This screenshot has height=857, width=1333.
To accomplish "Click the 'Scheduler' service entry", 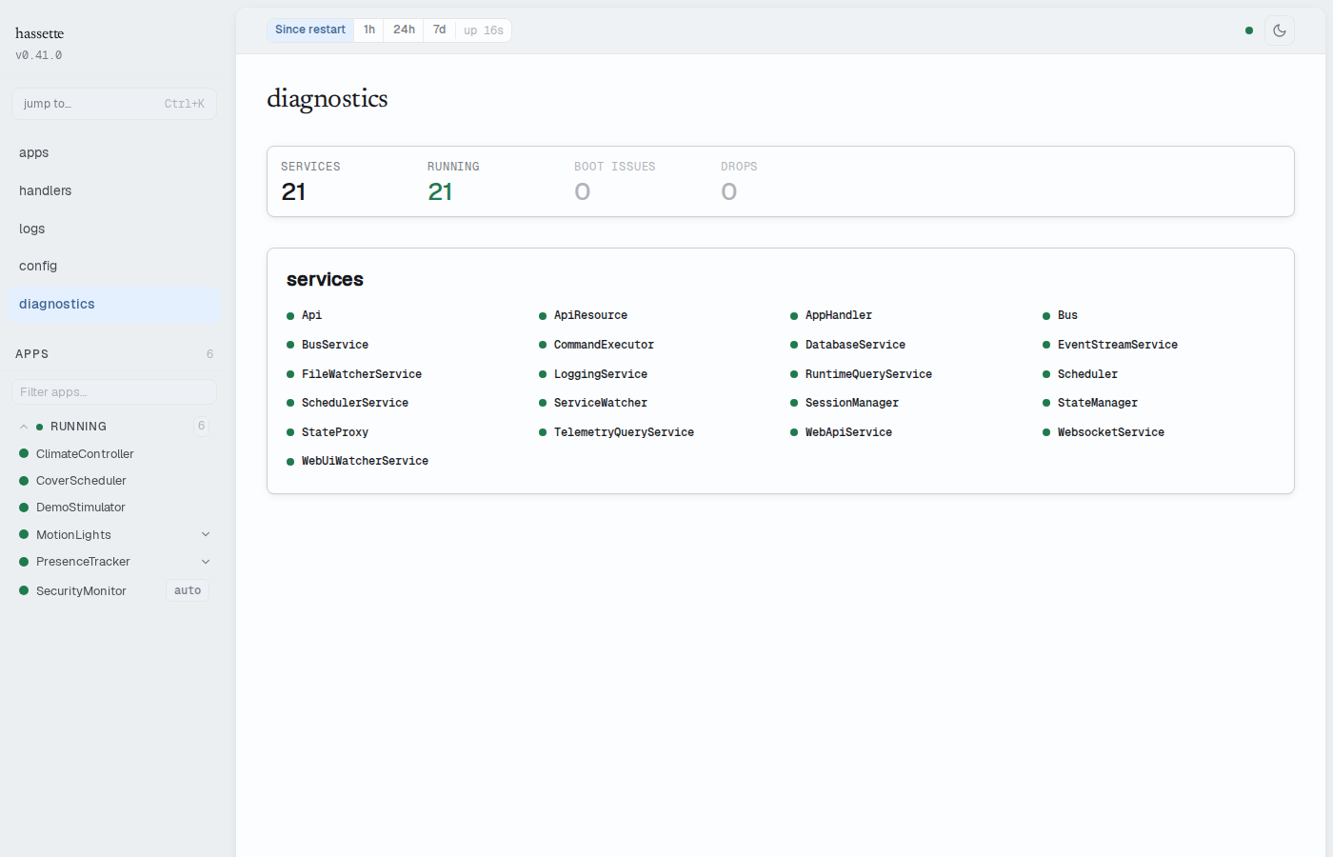I will (x=1087, y=374).
